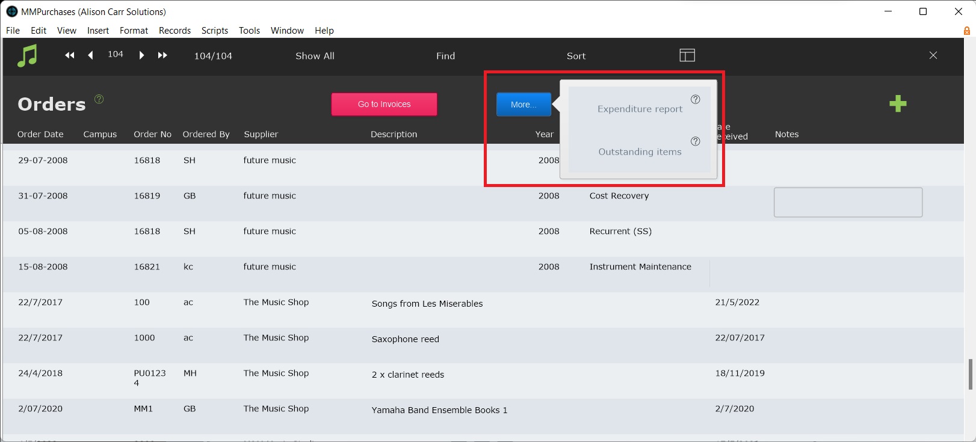Open the Format menu
Viewport: 976px width, 442px height.
point(134,31)
